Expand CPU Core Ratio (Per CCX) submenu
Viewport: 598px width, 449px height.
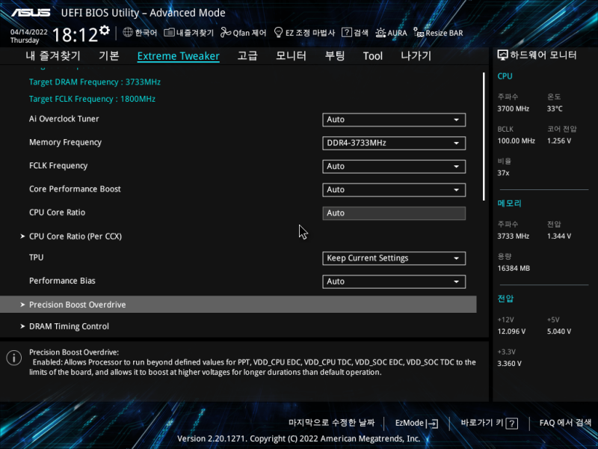point(75,236)
